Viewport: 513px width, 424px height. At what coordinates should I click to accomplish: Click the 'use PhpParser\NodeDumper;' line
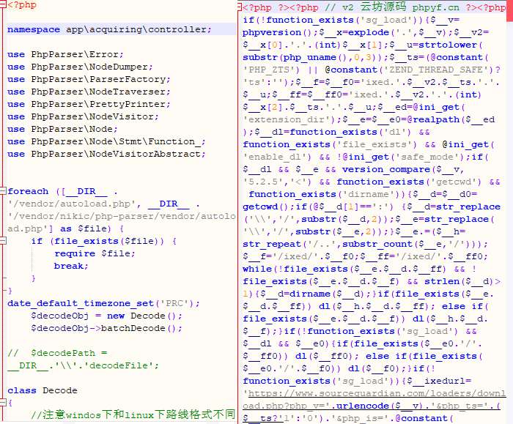pyautogui.click(x=80, y=67)
